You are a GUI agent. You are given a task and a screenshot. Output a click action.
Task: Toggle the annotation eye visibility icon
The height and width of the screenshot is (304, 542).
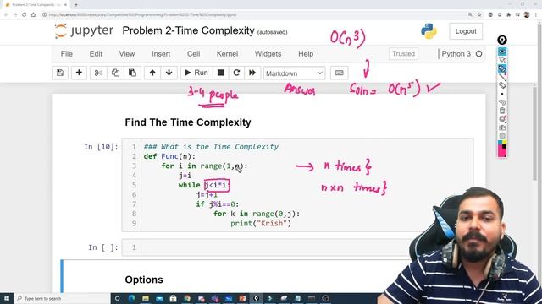[x=502, y=52]
